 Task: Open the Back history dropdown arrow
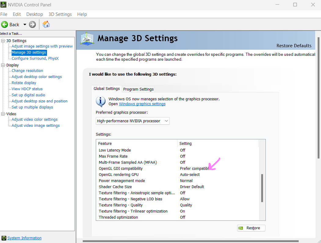click(25, 25)
